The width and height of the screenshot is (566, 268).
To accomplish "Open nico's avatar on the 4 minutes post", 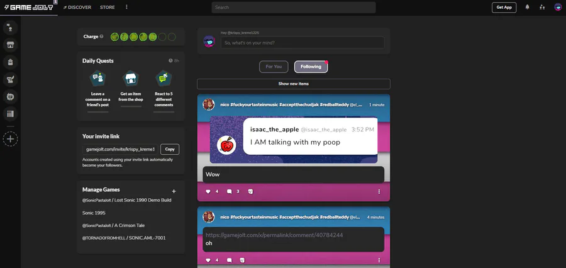I will pos(209,217).
